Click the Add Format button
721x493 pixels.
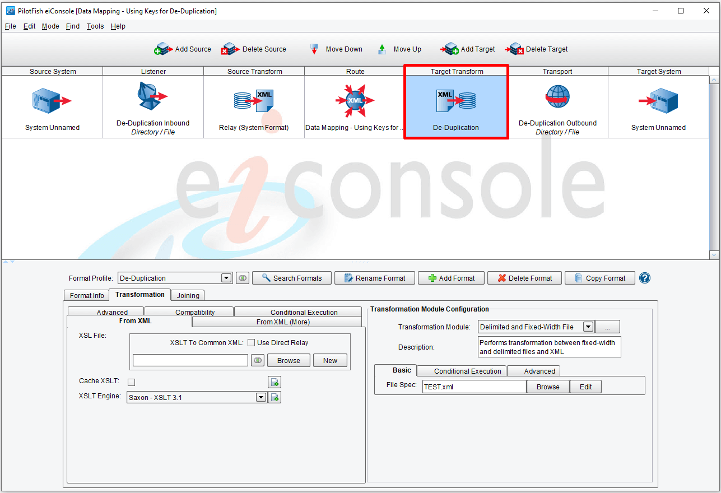coord(451,278)
